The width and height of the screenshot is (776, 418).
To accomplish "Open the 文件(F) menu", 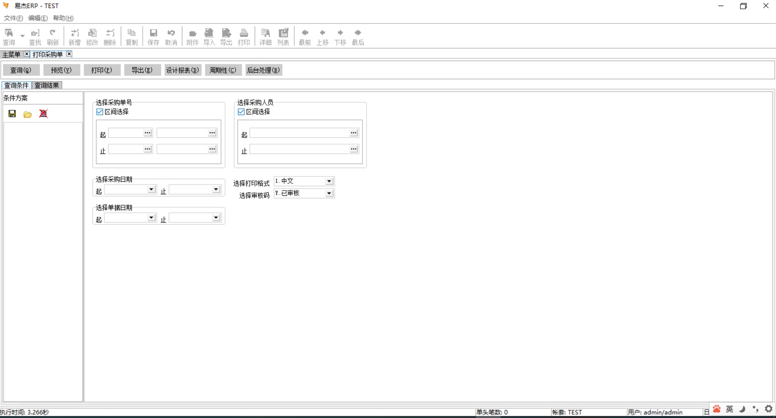I will tap(13, 18).
